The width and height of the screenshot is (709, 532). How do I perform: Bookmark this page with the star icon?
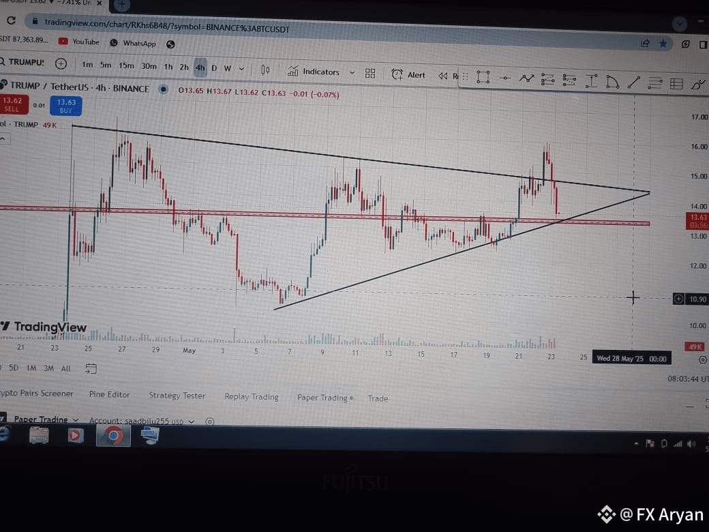click(x=663, y=44)
